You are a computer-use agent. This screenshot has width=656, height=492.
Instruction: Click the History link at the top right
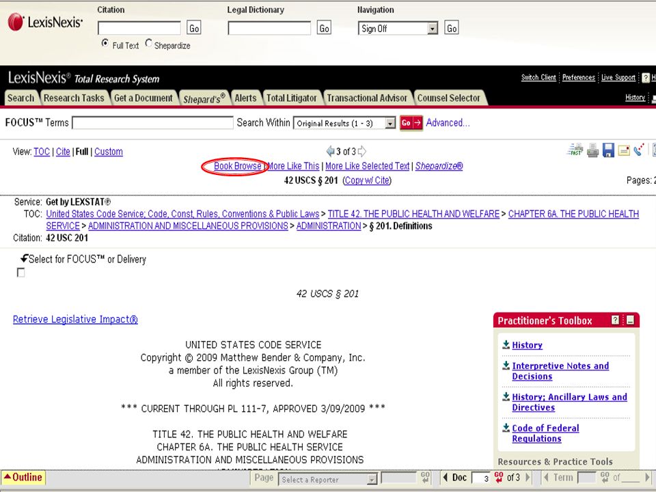click(x=635, y=98)
